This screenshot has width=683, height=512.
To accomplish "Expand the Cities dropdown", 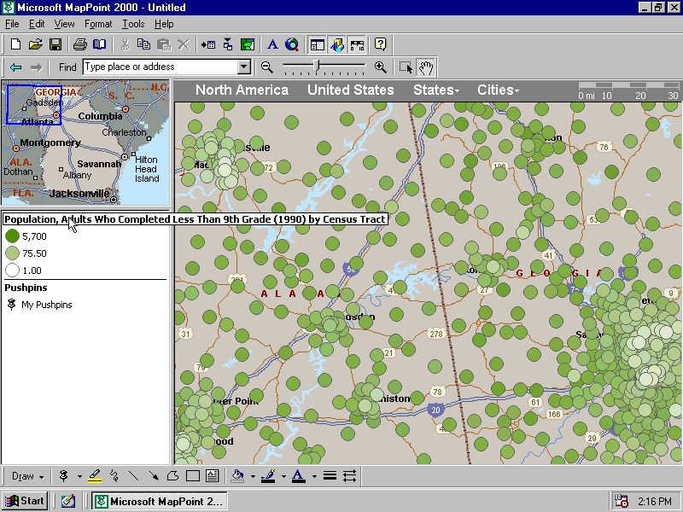I will coord(499,90).
